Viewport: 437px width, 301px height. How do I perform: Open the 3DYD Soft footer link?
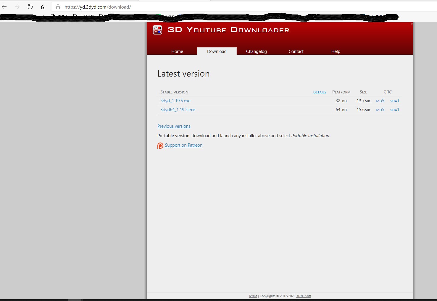tap(304, 296)
